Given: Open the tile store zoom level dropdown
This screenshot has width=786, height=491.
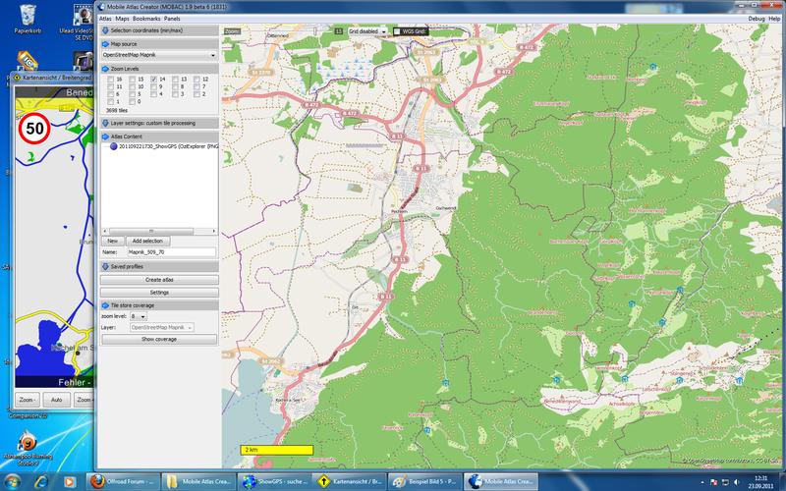Looking at the screenshot, I should click(138, 316).
